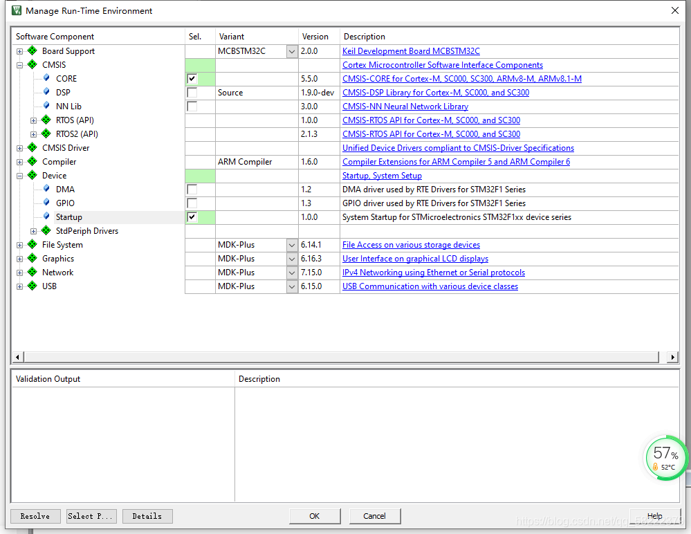Viewport: 691px width, 534px height.
Task: Click the StdPeriph Drivers green icon
Action: (x=46, y=230)
